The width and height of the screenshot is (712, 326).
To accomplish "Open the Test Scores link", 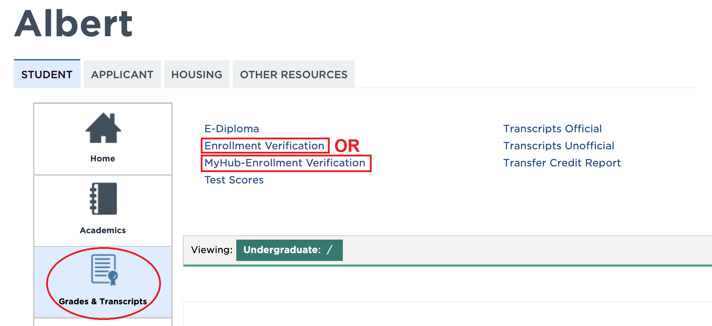I will pos(234,180).
